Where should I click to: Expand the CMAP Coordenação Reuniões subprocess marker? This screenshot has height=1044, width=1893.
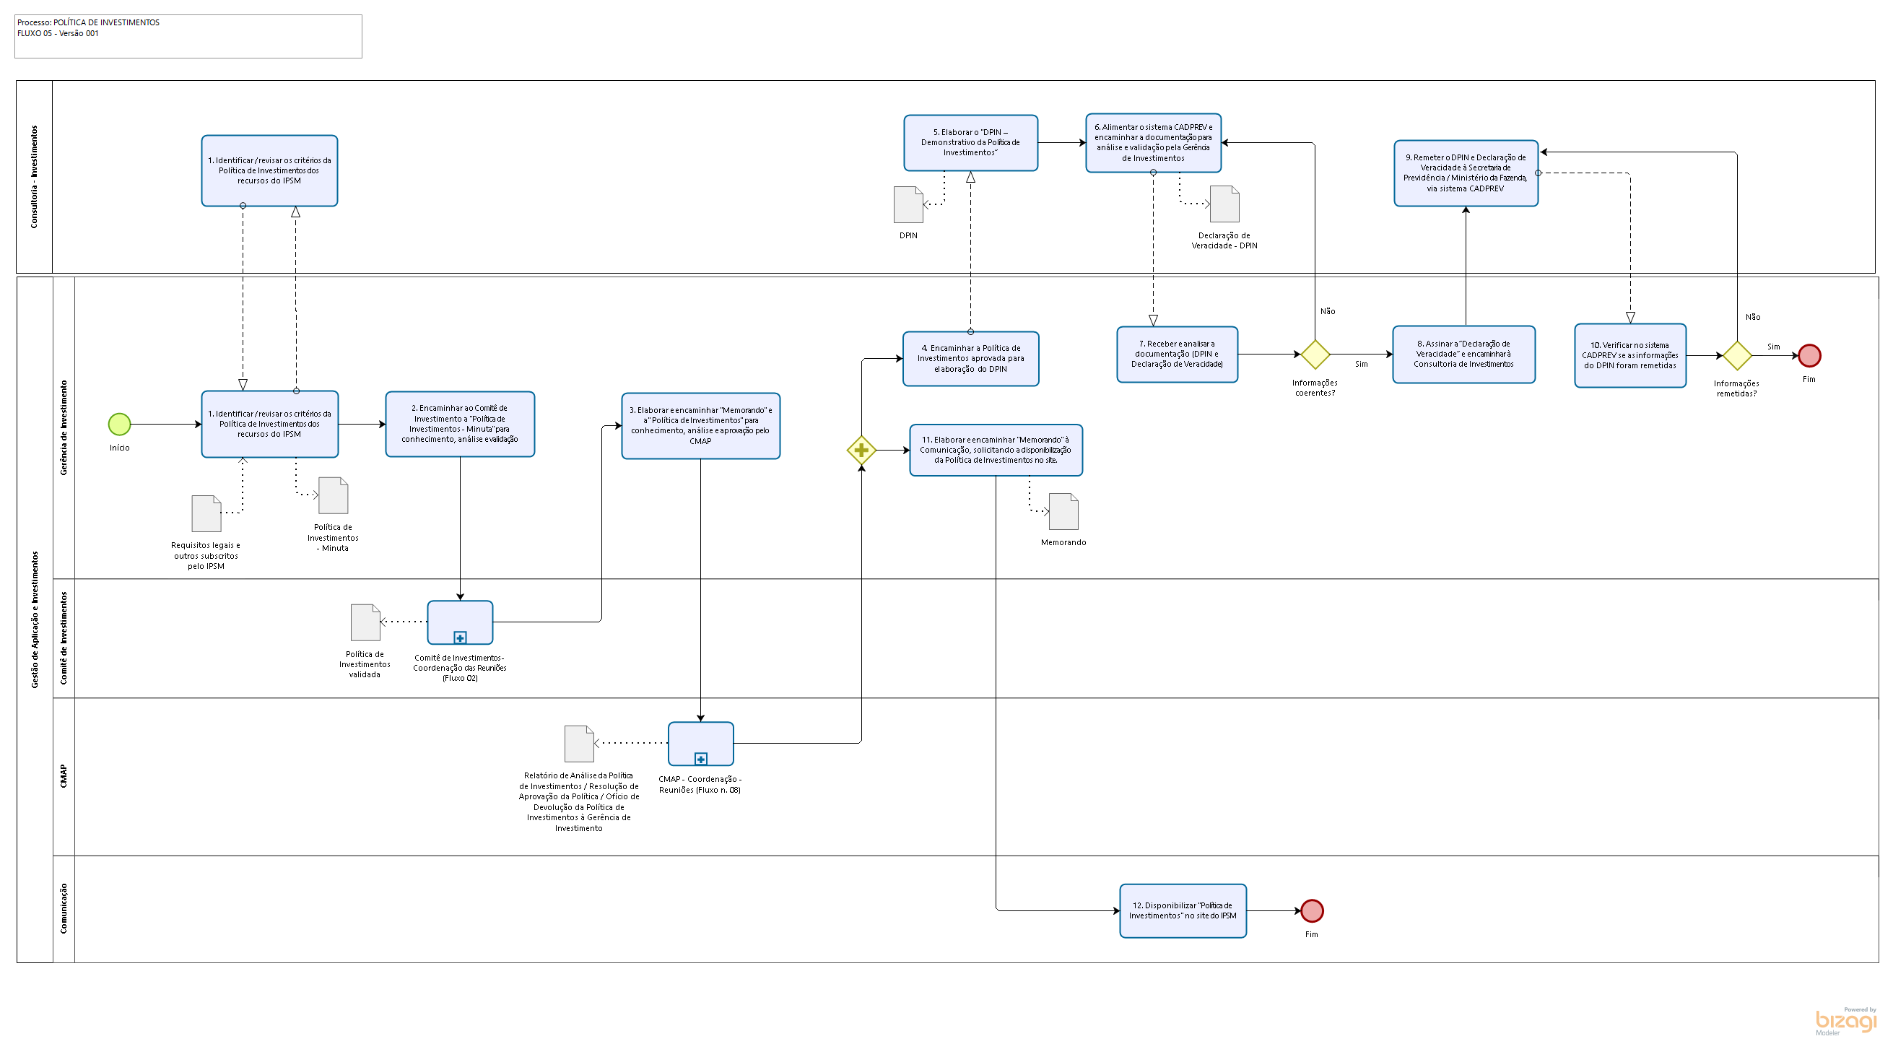(700, 758)
